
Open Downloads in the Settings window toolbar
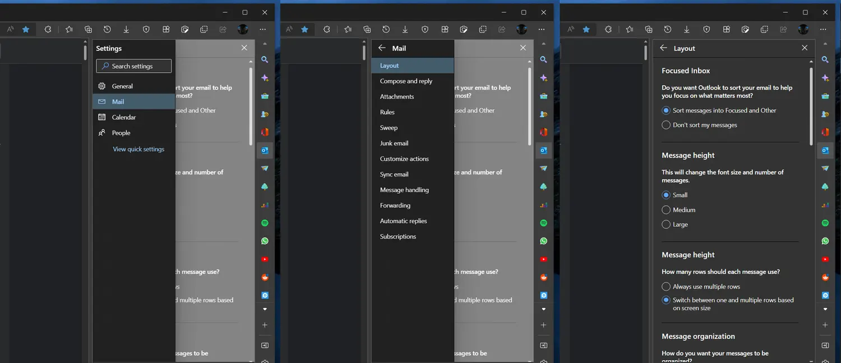(126, 30)
